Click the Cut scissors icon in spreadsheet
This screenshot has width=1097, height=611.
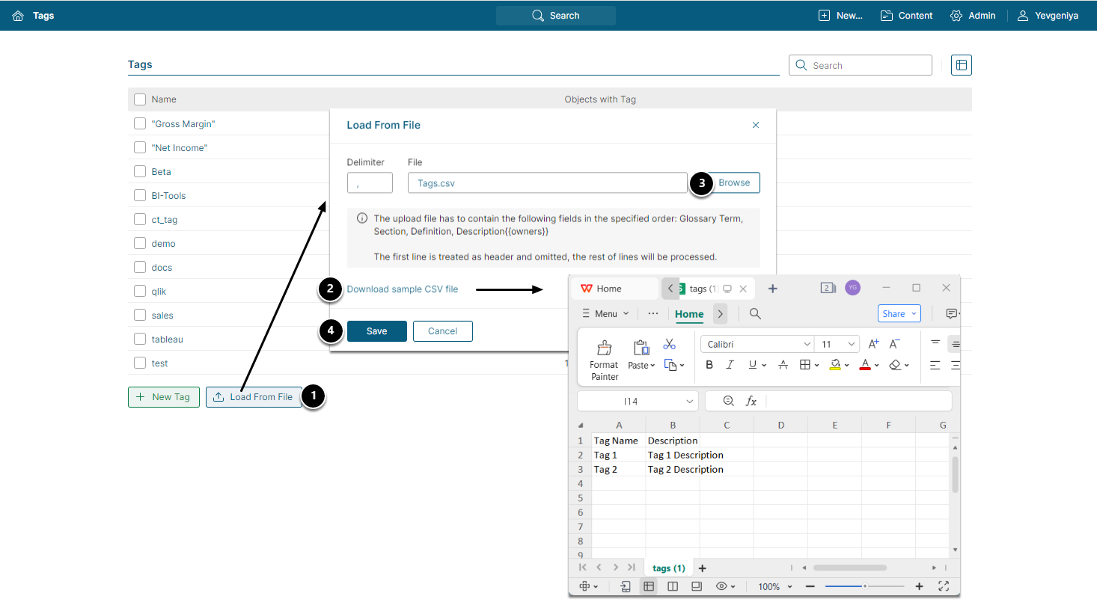coord(670,344)
